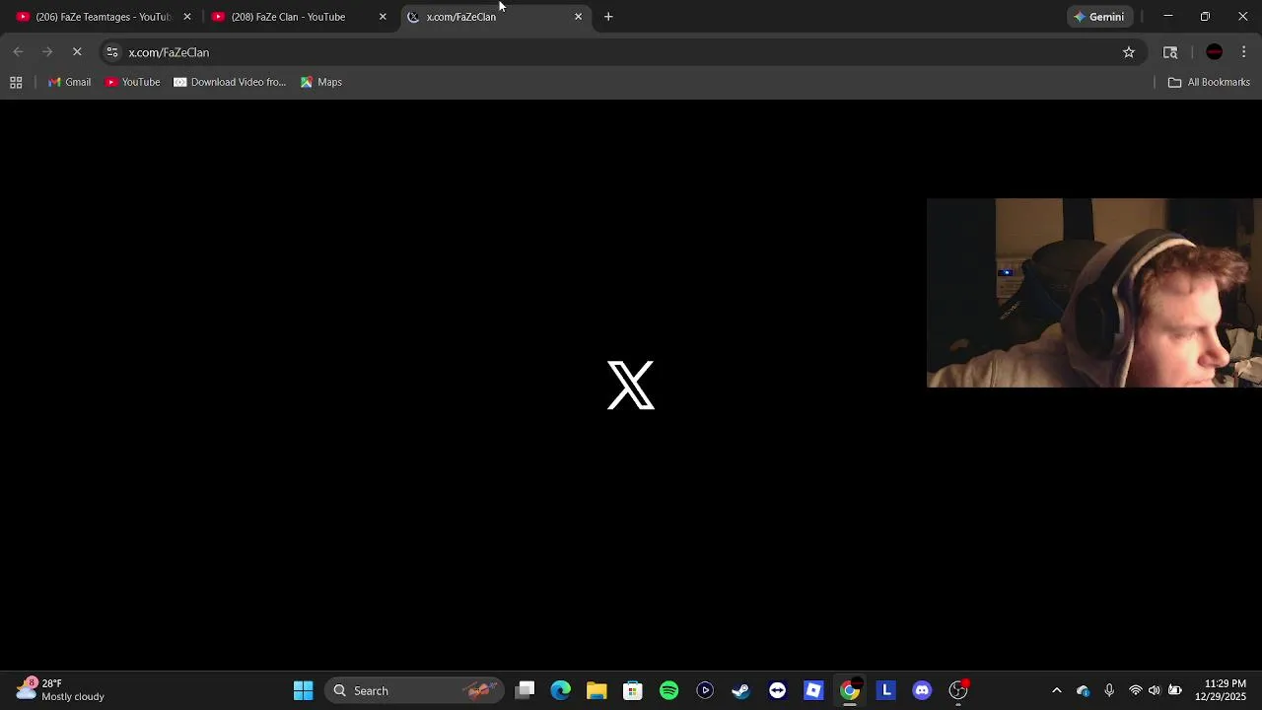
Task: Go forward one page
Action: coord(47,52)
